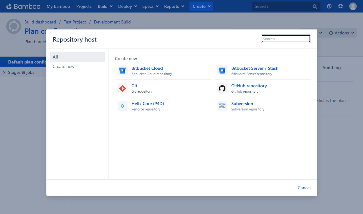This screenshot has height=214, width=363.
Task: Open the administration gear icon
Action: pos(340,6)
